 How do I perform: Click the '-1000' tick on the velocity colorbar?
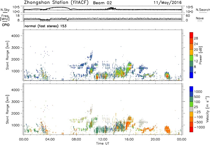click(199, 127)
